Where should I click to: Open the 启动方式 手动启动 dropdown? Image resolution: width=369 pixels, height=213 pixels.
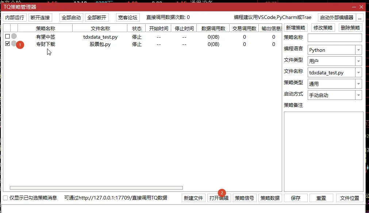click(358, 95)
